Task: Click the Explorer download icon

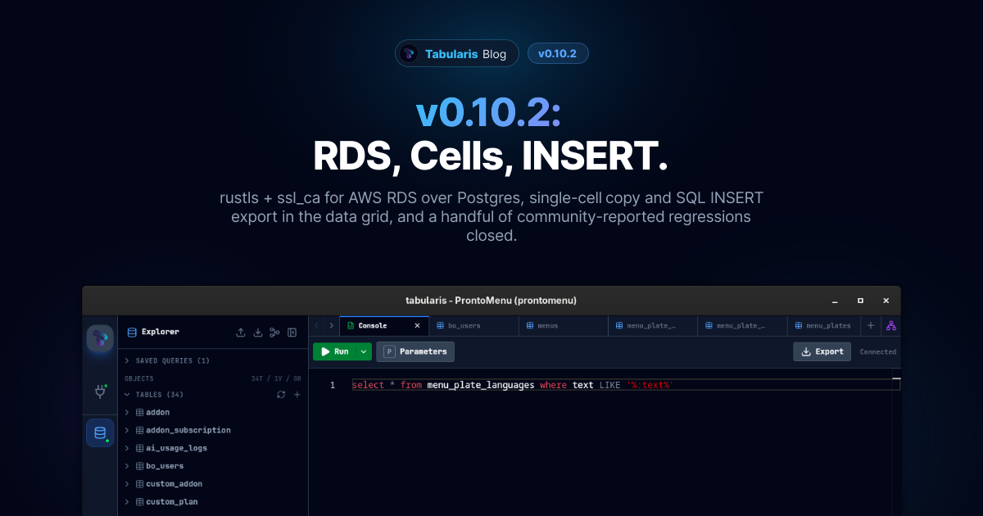Action: tap(258, 332)
